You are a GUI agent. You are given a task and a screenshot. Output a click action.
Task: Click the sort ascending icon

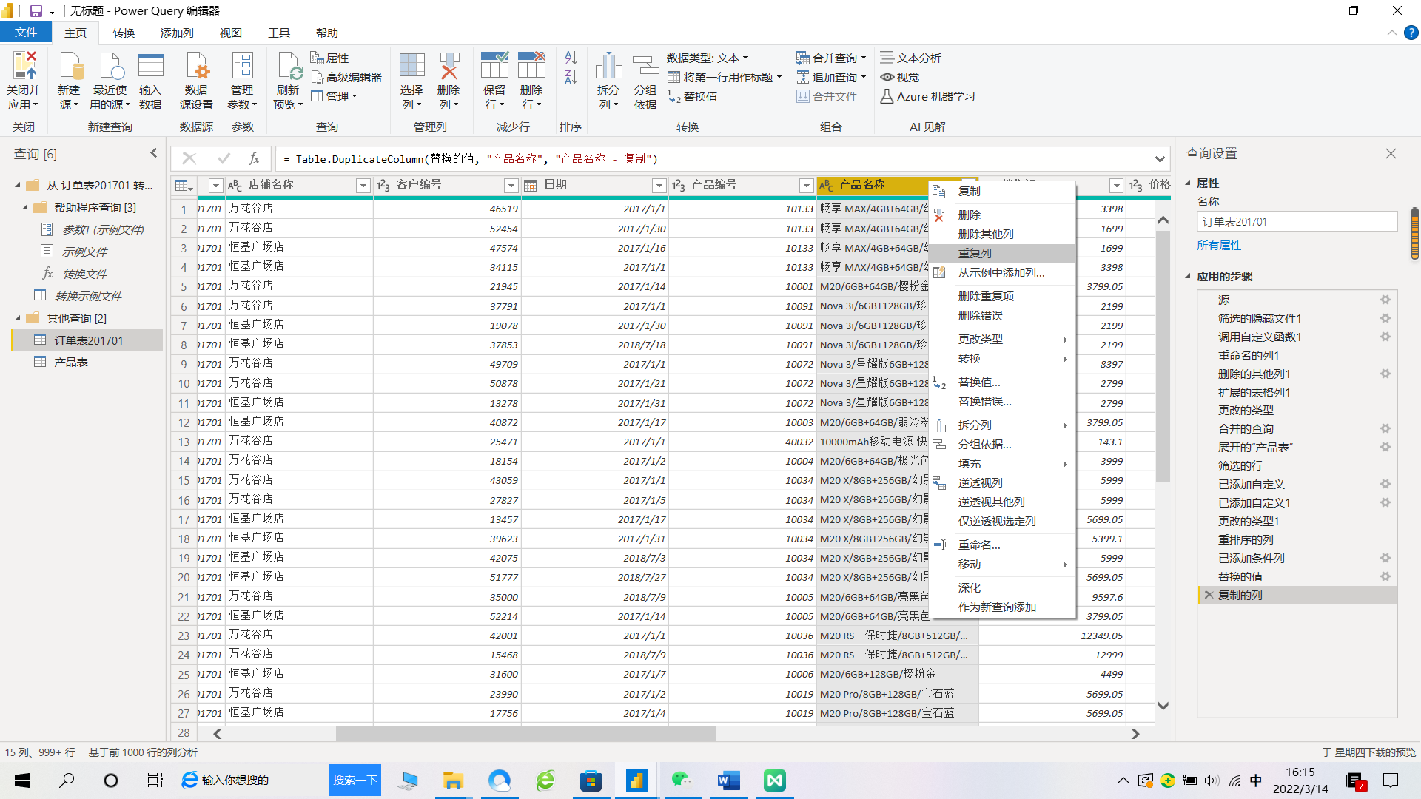click(x=571, y=58)
